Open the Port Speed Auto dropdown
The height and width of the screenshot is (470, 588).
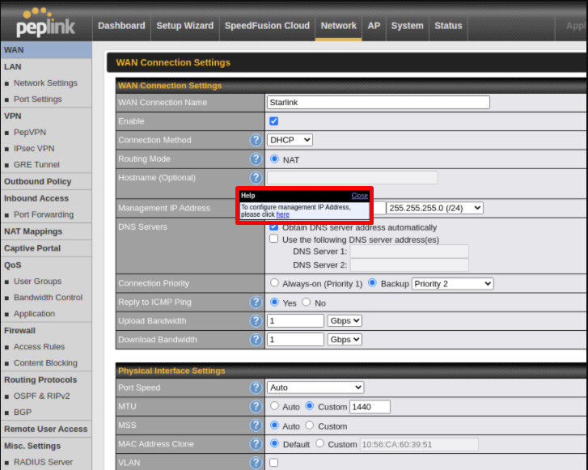(315, 387)
